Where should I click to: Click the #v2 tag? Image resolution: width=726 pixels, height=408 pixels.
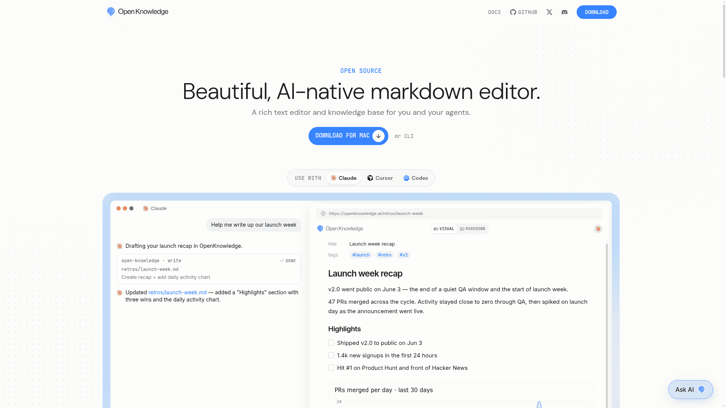coord(403,255)
